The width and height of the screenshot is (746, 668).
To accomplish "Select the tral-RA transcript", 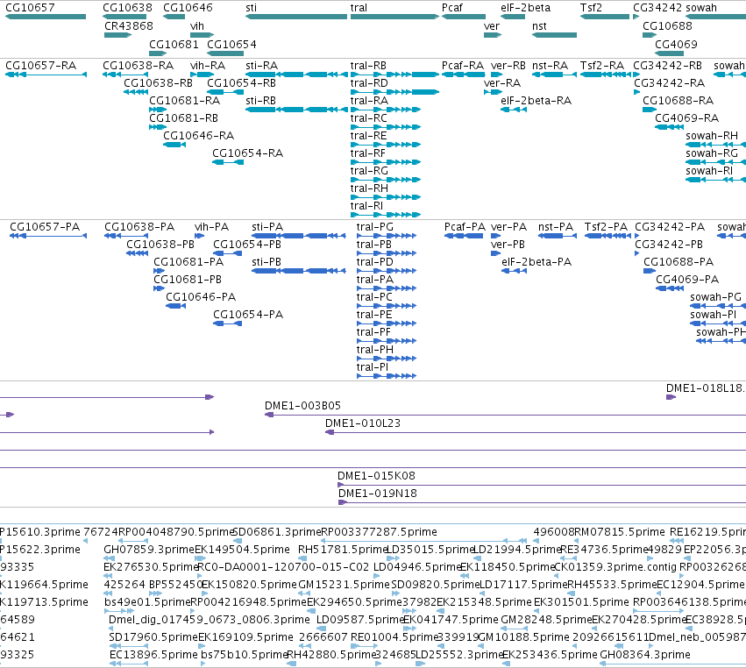I will pos(386,110).
